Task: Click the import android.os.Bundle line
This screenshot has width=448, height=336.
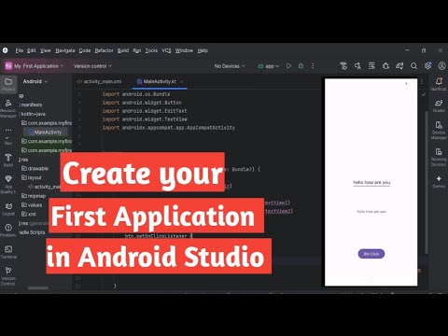Action: [136, 94]
